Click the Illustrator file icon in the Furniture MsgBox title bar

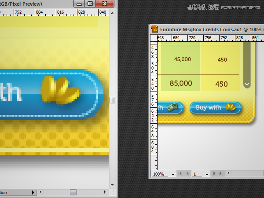pos(154,29)
